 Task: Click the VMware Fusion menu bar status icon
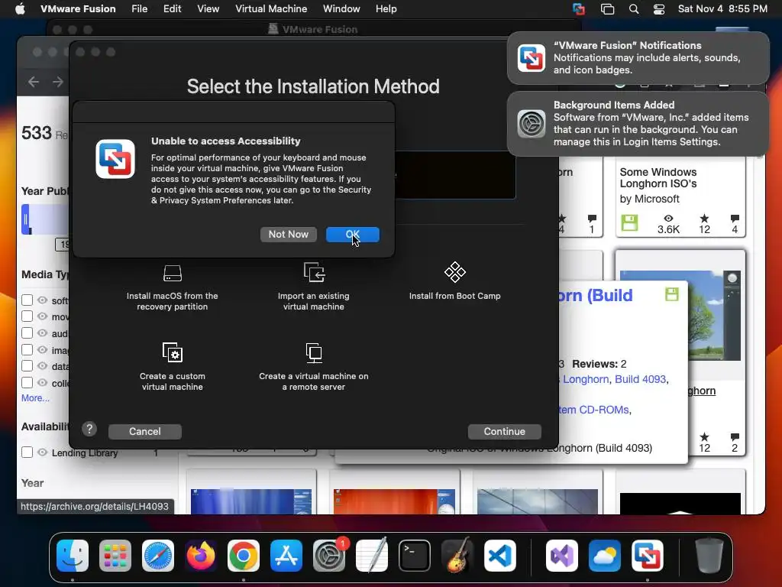pos(579,9)
